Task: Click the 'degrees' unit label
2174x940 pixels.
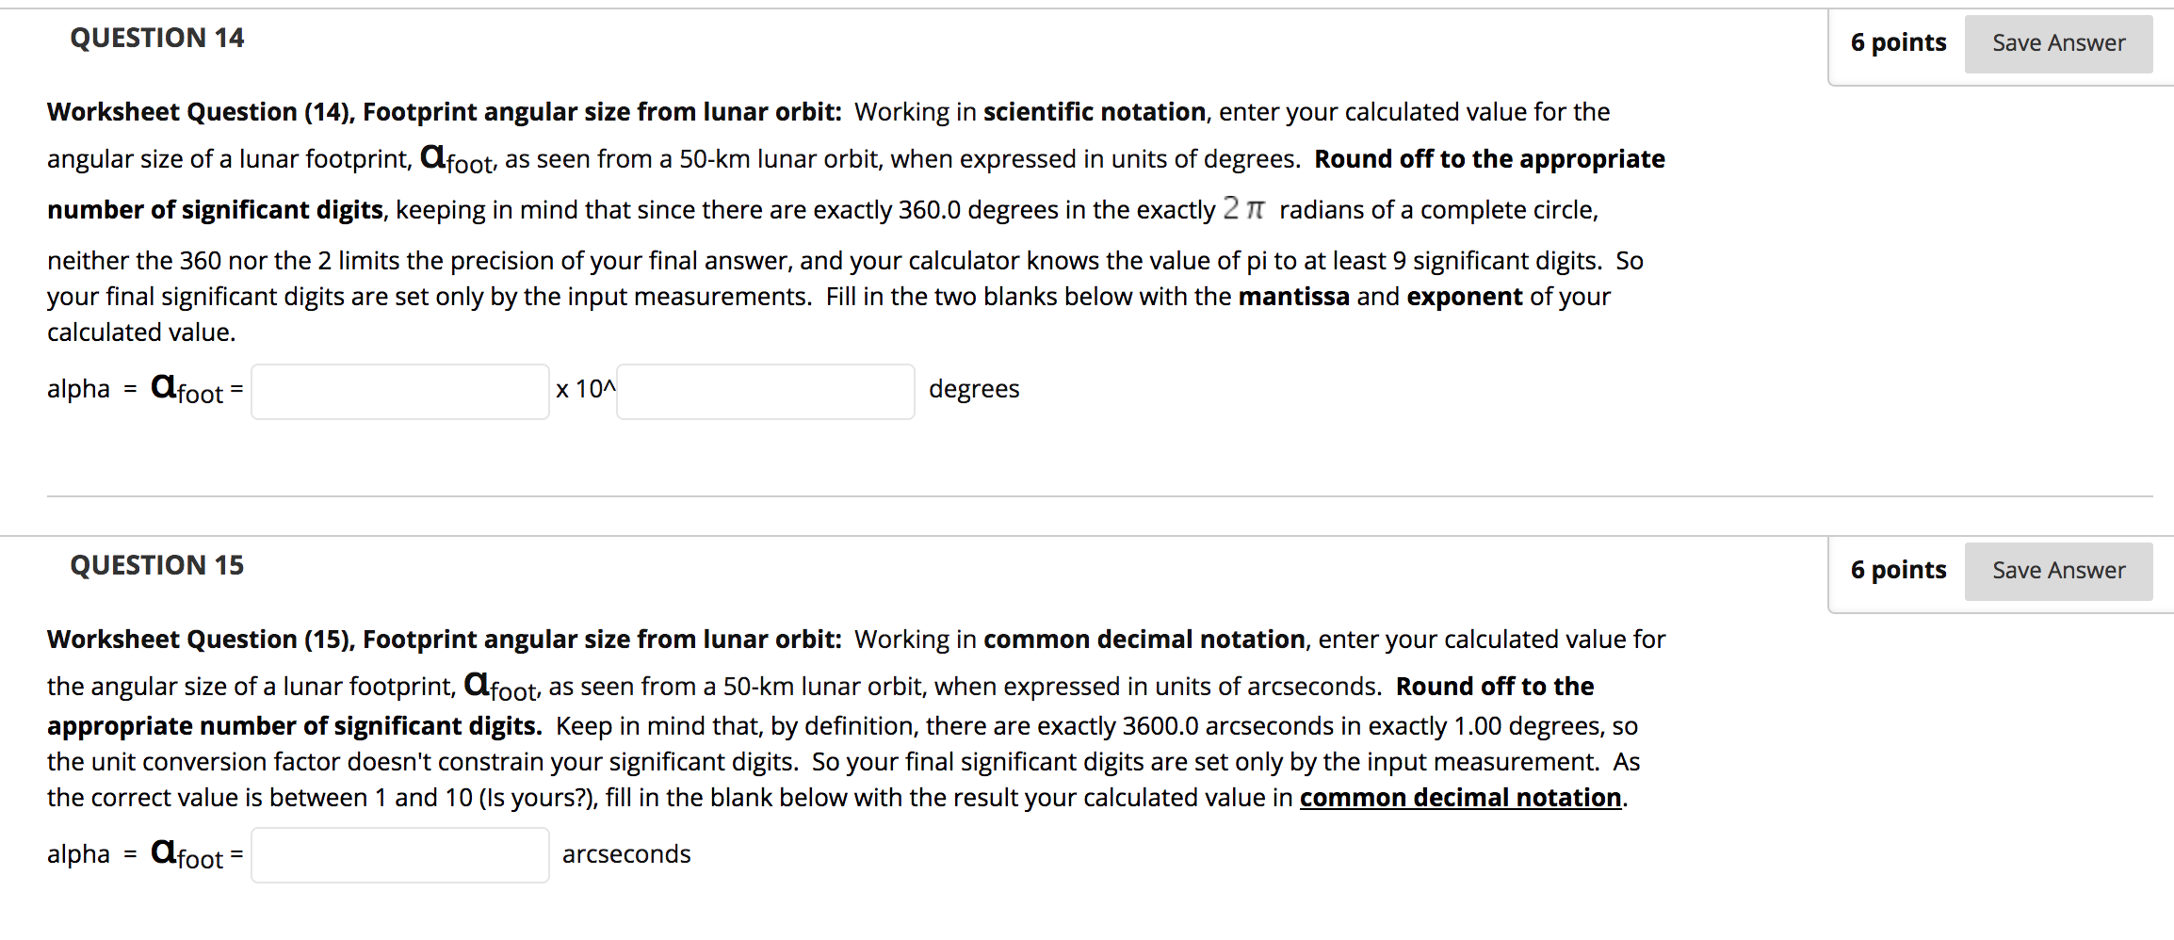Action: tap(974, 389)
